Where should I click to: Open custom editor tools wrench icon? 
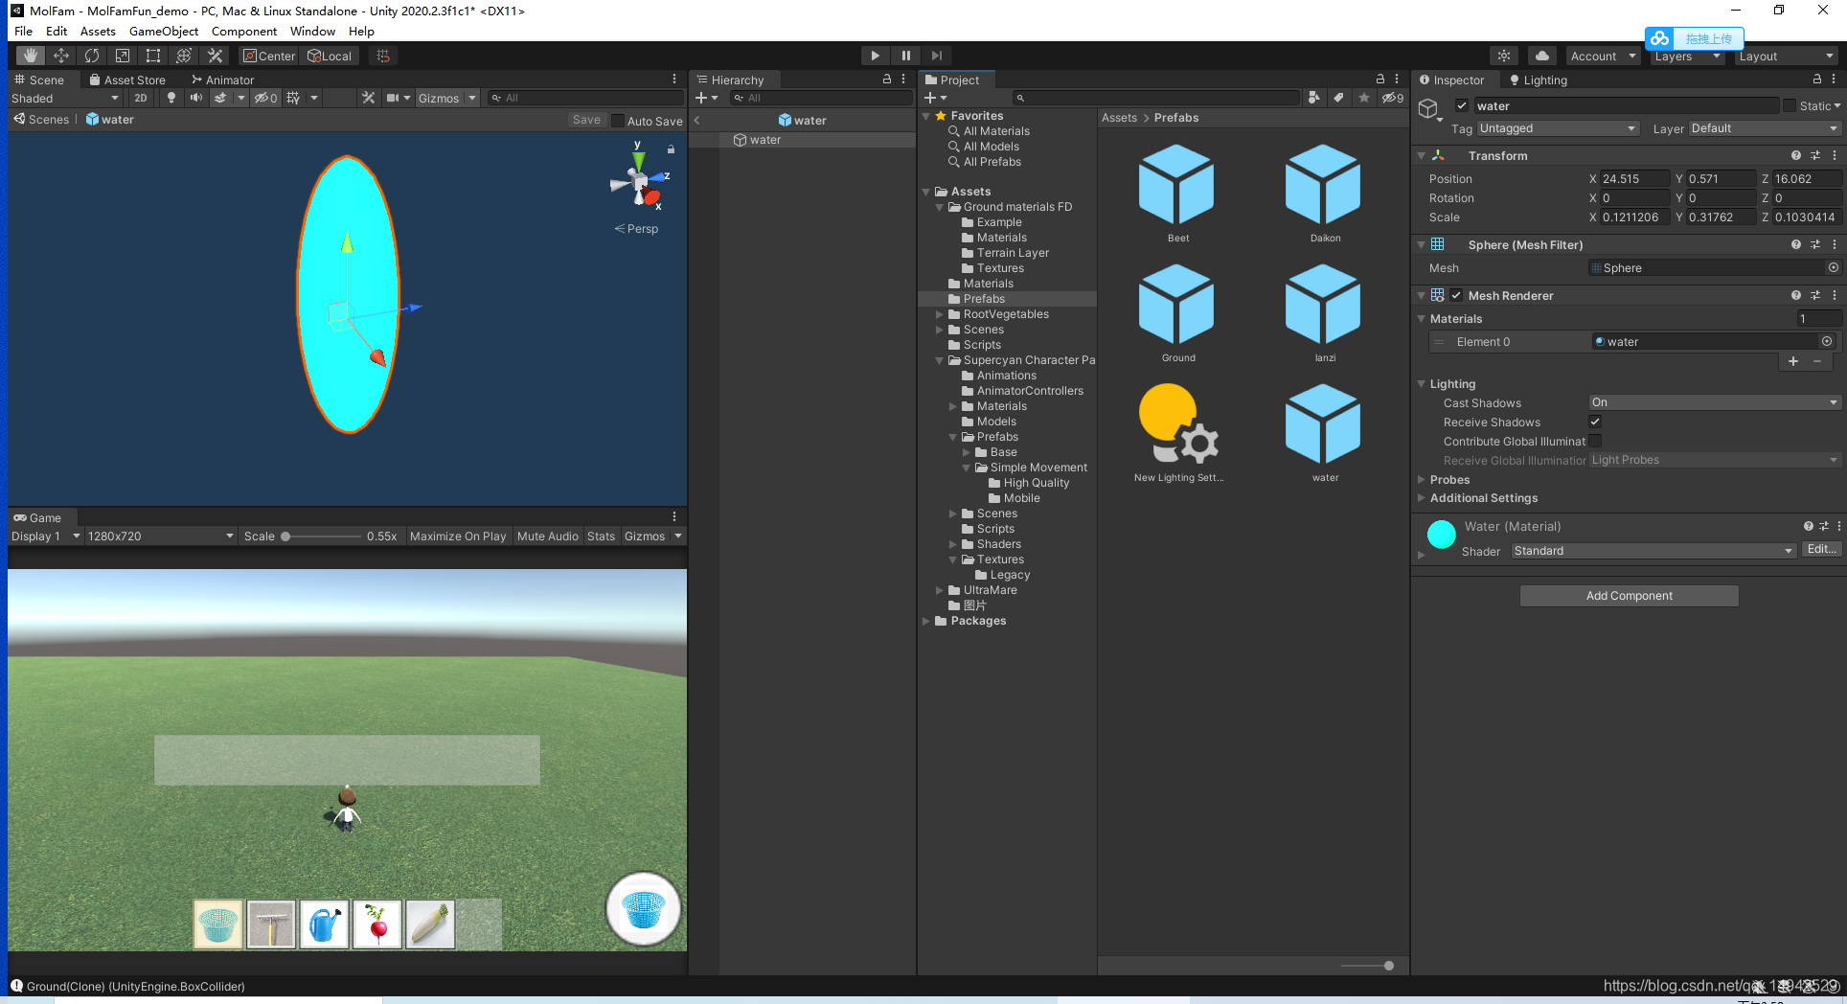pos(216,56)
